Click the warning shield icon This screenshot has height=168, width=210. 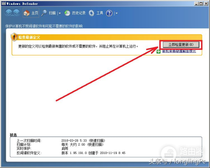point(14,37)
